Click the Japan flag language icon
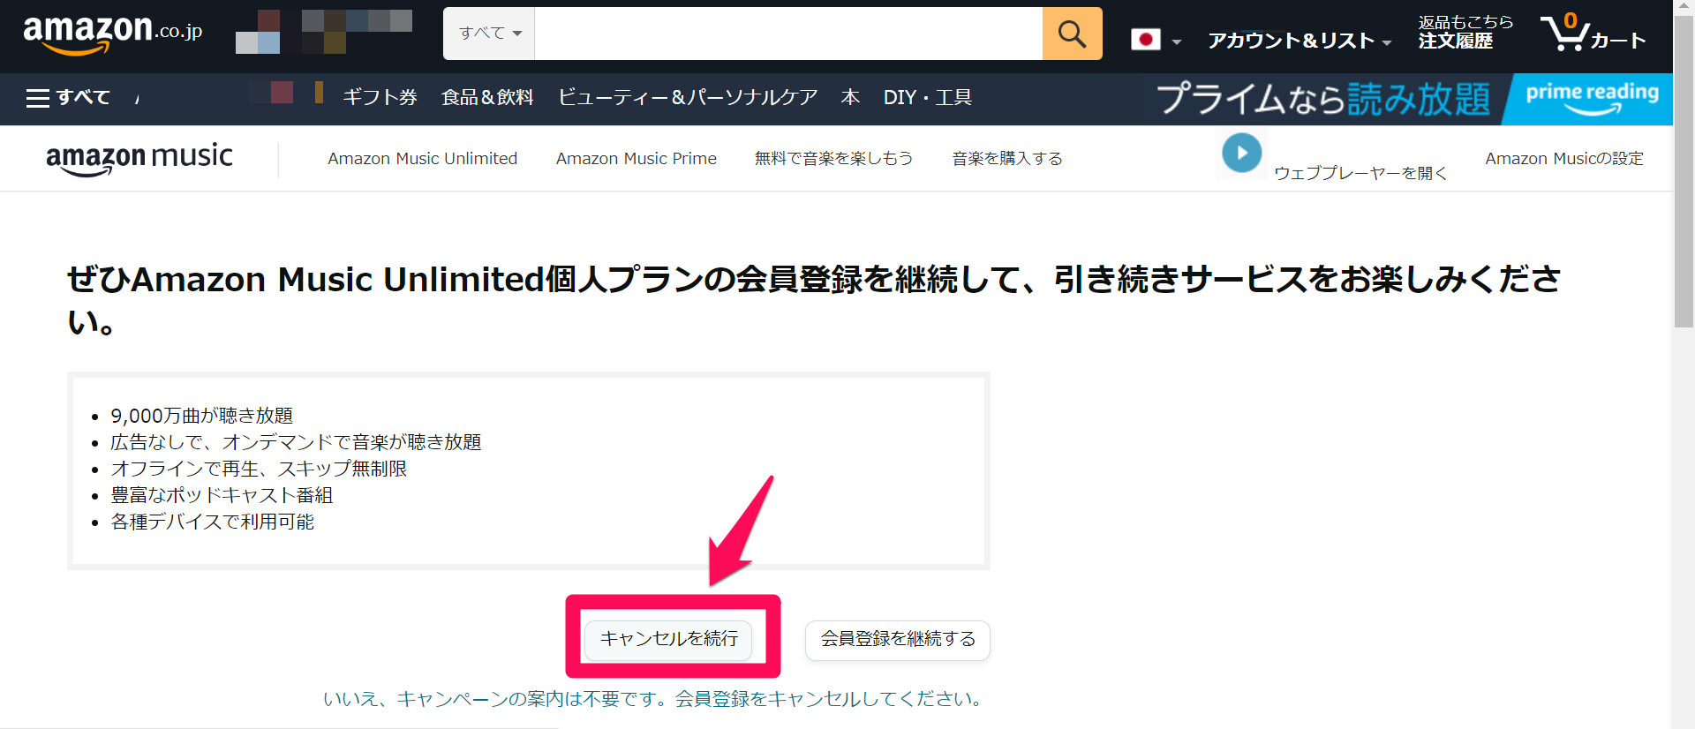The image size is (1695, 729). pyautogui.click(x=1146, y=39)
